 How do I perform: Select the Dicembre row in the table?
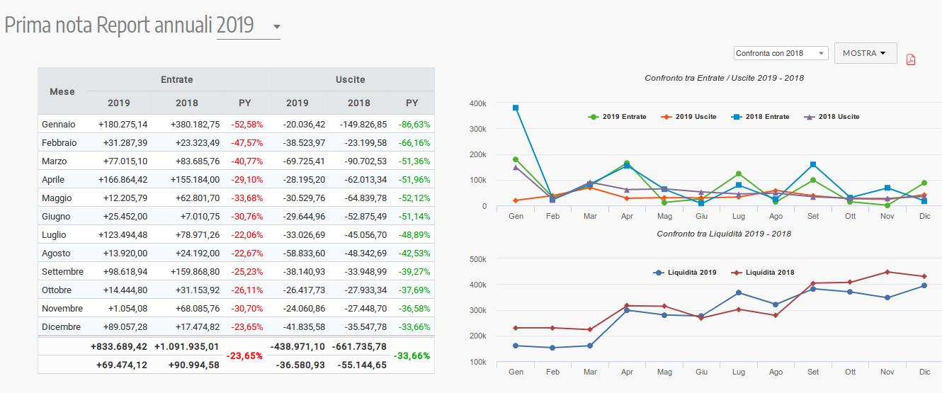tap(62, 327)
